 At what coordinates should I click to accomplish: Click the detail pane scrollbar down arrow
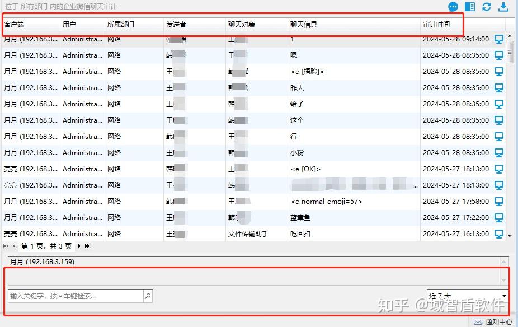[504, 280]
